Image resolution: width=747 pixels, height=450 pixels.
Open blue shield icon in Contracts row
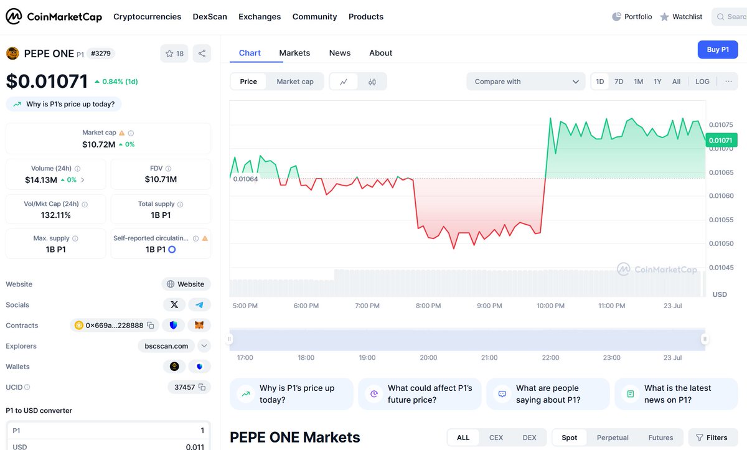coord(173,326)
